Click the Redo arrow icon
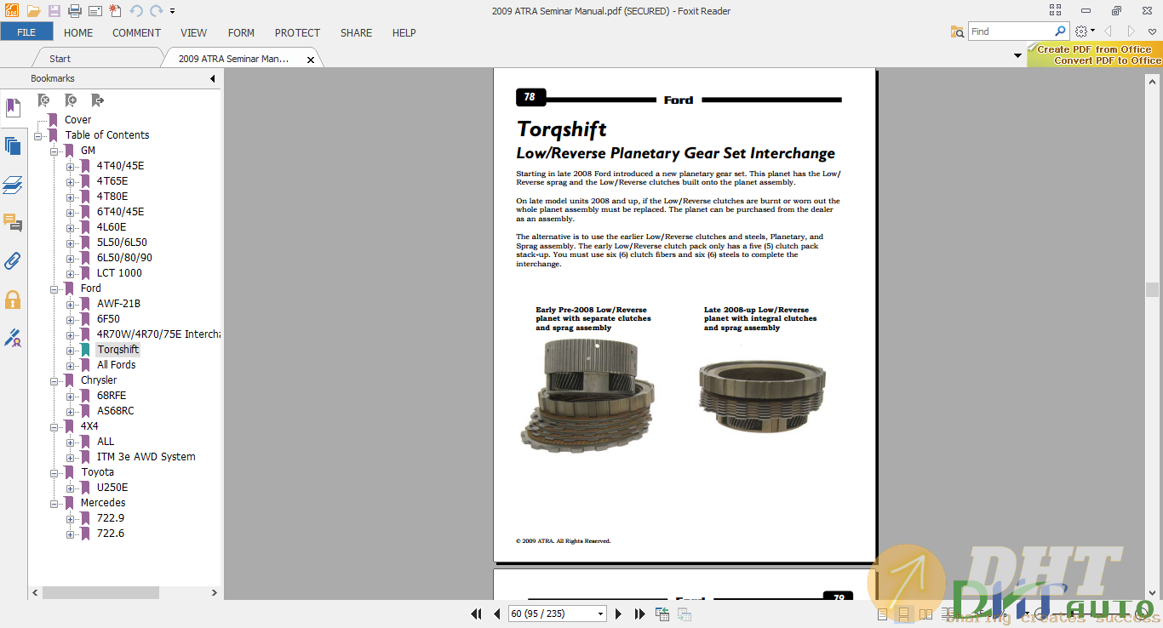The height and width of the screenshot is (628, 1163). pyautogui.click(x=156, y=11)
